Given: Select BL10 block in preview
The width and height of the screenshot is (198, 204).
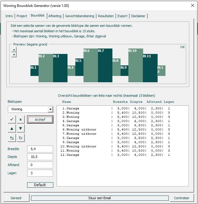Looking at the screenshot, I should 136,65.
